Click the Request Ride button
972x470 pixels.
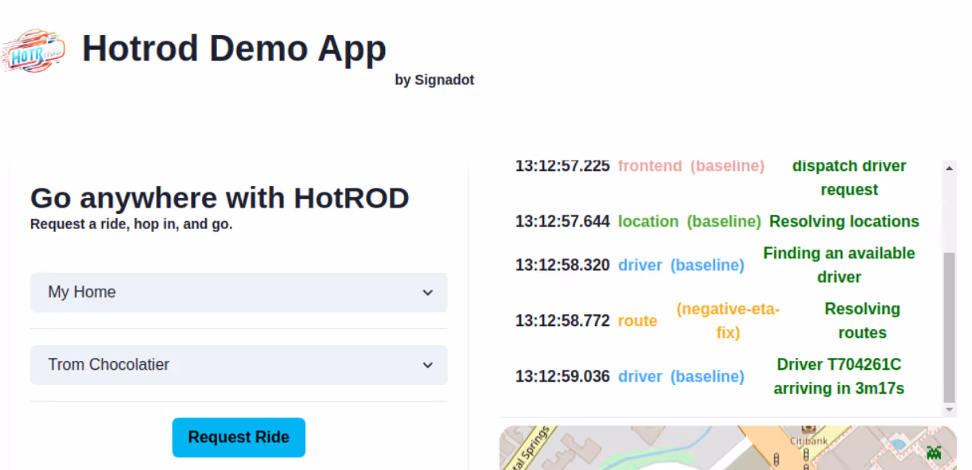(239, 437)
